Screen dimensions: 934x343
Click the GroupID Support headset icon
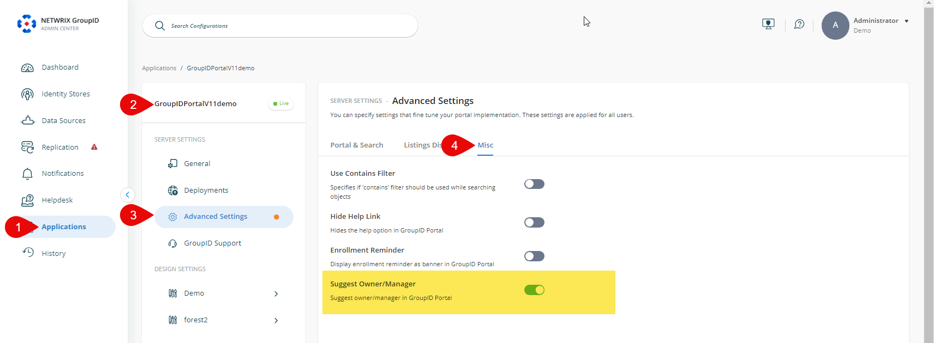pos(172,243)
